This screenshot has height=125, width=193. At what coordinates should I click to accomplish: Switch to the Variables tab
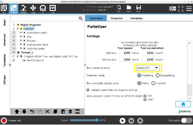136,18
